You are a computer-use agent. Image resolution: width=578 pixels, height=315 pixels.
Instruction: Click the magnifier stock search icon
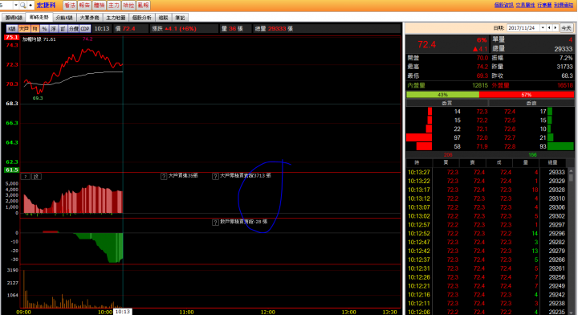22,5
